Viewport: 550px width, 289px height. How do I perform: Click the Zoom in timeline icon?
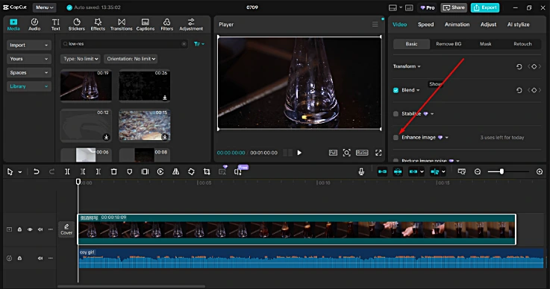(540, 171)
